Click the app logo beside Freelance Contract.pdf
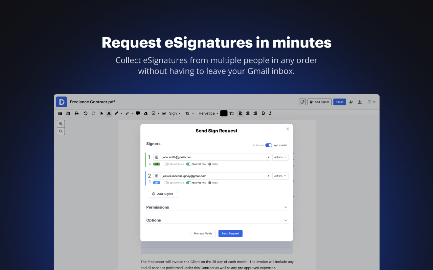The width and height of the screenshot is (433, 270). (62, 102)
